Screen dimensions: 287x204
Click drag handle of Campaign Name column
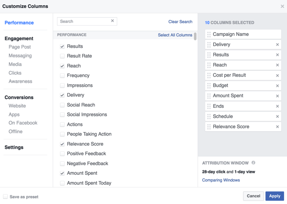(x=209, y=34)
